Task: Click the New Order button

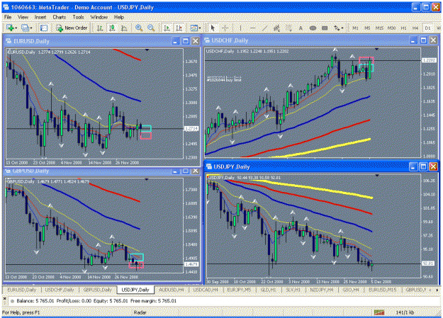Action: pyautogui.click(x=72, y=28)
